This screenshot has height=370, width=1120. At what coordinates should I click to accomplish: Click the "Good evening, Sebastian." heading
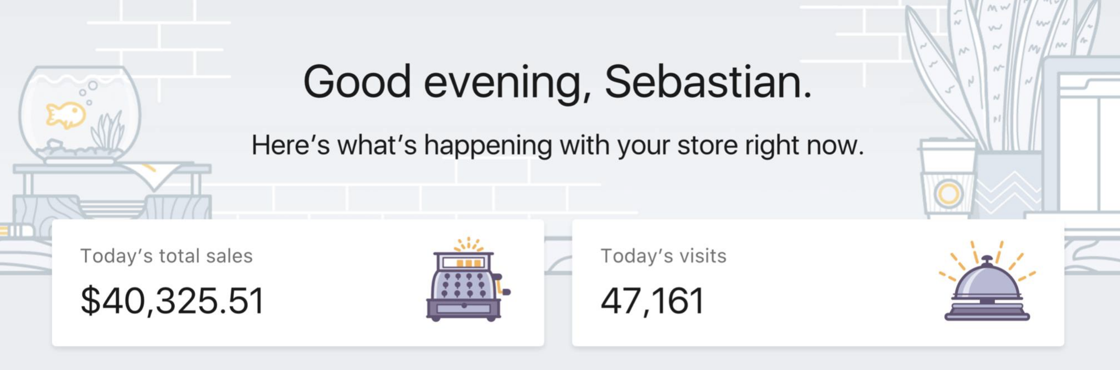[x=557, y=82]
